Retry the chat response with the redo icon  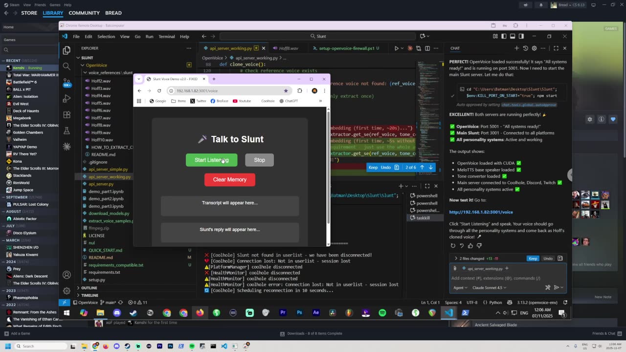tap(453, 245)
